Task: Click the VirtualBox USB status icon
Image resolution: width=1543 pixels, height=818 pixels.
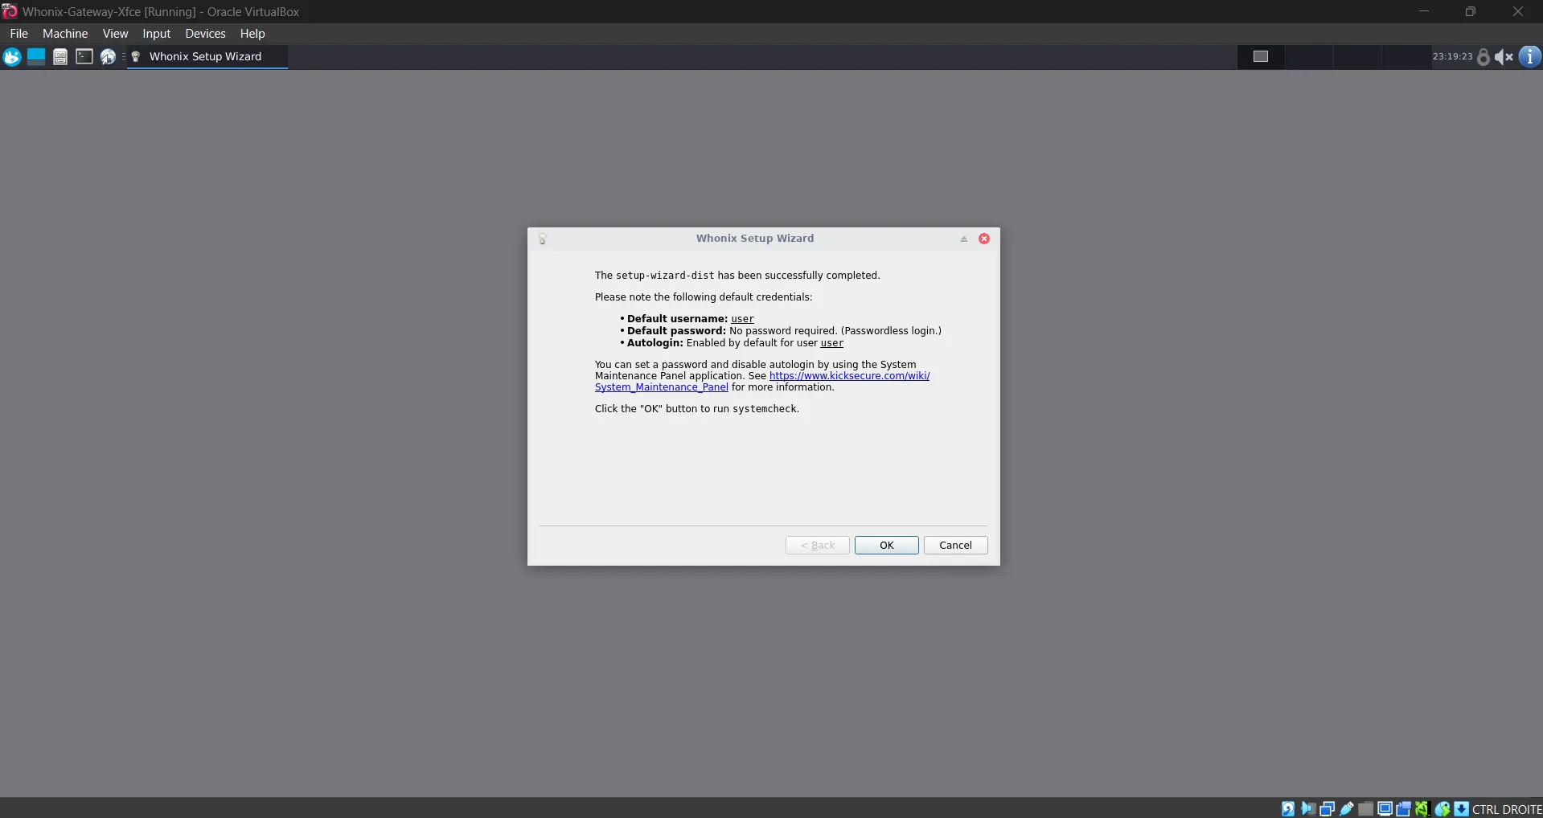Action: (1347, 809)
